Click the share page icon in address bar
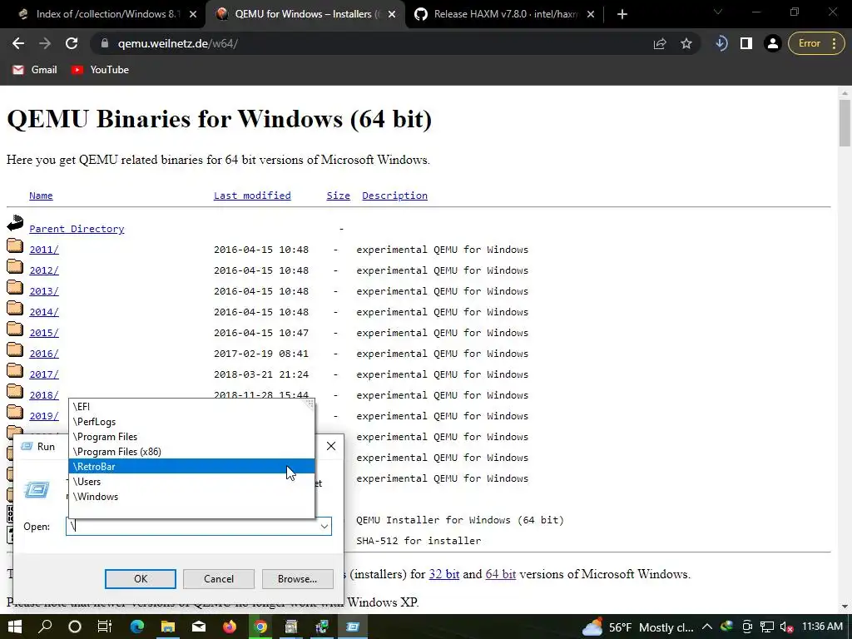The height and width of the screenshot is (639, 852). tap(660, 43)
